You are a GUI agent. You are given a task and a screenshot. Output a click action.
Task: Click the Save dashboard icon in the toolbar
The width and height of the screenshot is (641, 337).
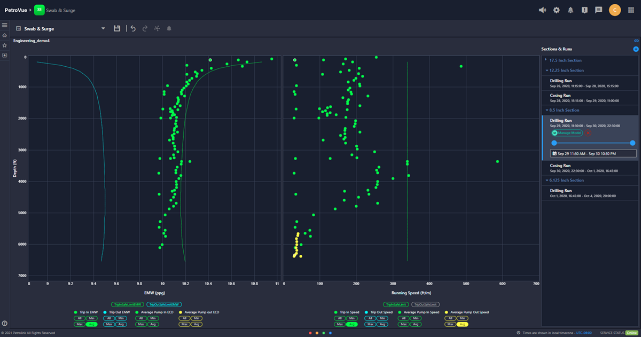[117, 28]
